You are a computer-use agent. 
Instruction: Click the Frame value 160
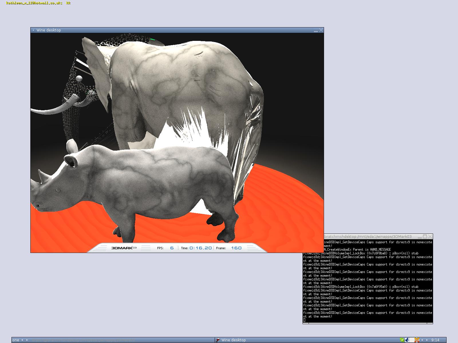[x=236, y=248]
